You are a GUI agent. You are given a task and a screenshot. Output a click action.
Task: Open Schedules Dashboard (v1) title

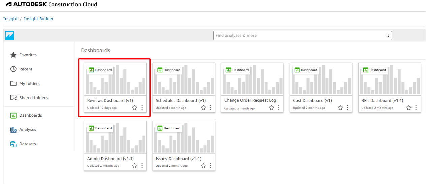coord(181,100)
